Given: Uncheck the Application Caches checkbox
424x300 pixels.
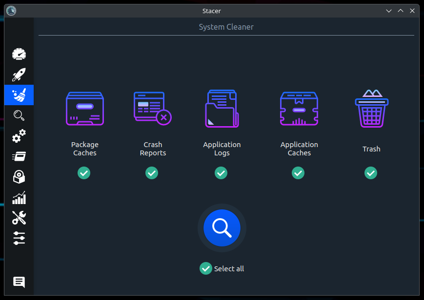Looking at the screenshot, I should (x=298, y=173).
